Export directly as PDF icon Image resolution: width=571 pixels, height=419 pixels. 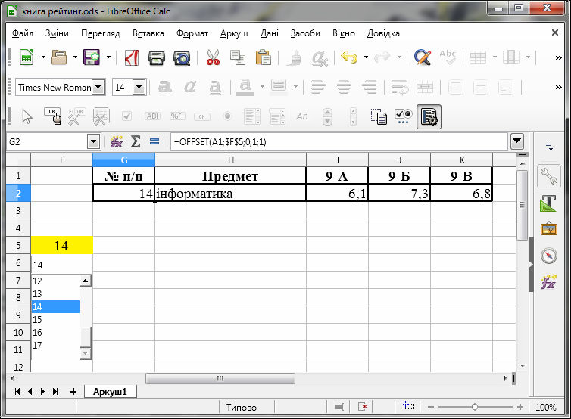coord(132,57)
